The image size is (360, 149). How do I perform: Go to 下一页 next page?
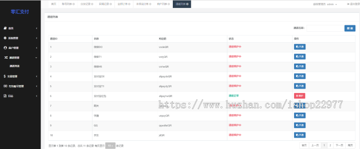339,145
